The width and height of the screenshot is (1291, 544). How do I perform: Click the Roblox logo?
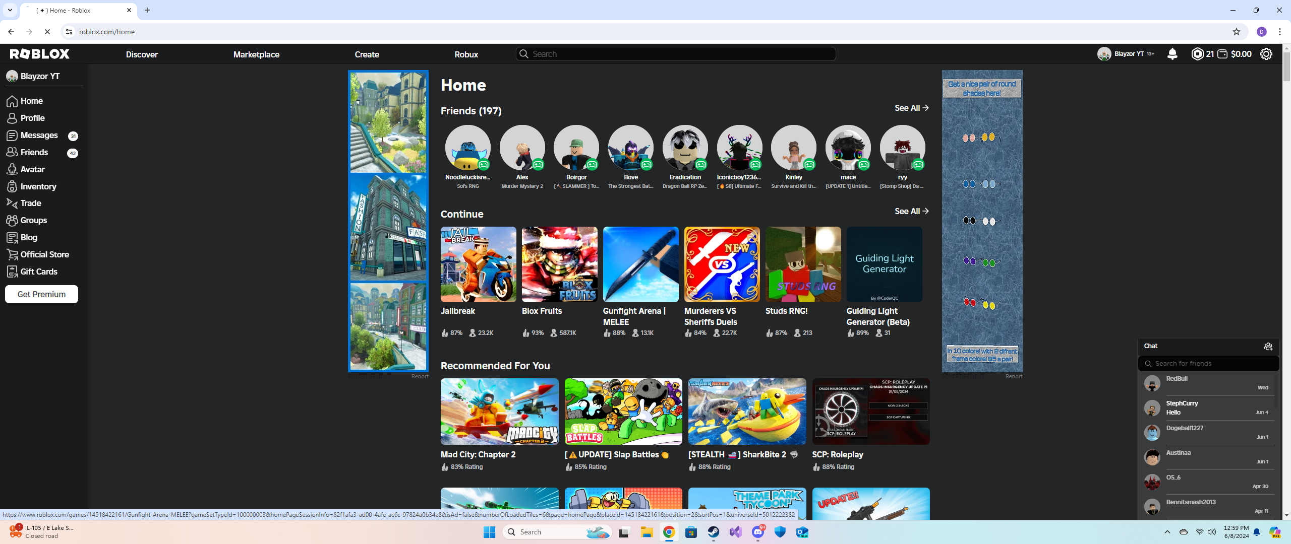pyautogui.click(x=40, y=54)
